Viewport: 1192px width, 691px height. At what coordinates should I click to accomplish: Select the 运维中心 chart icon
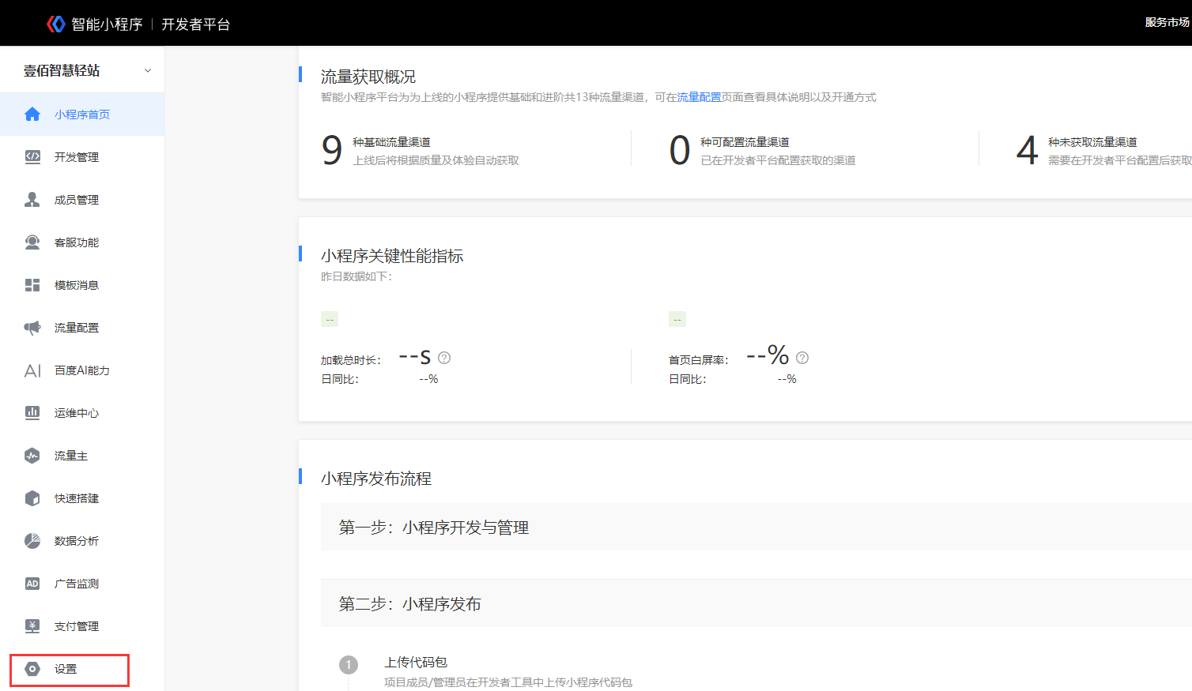[x=32, y=413]
